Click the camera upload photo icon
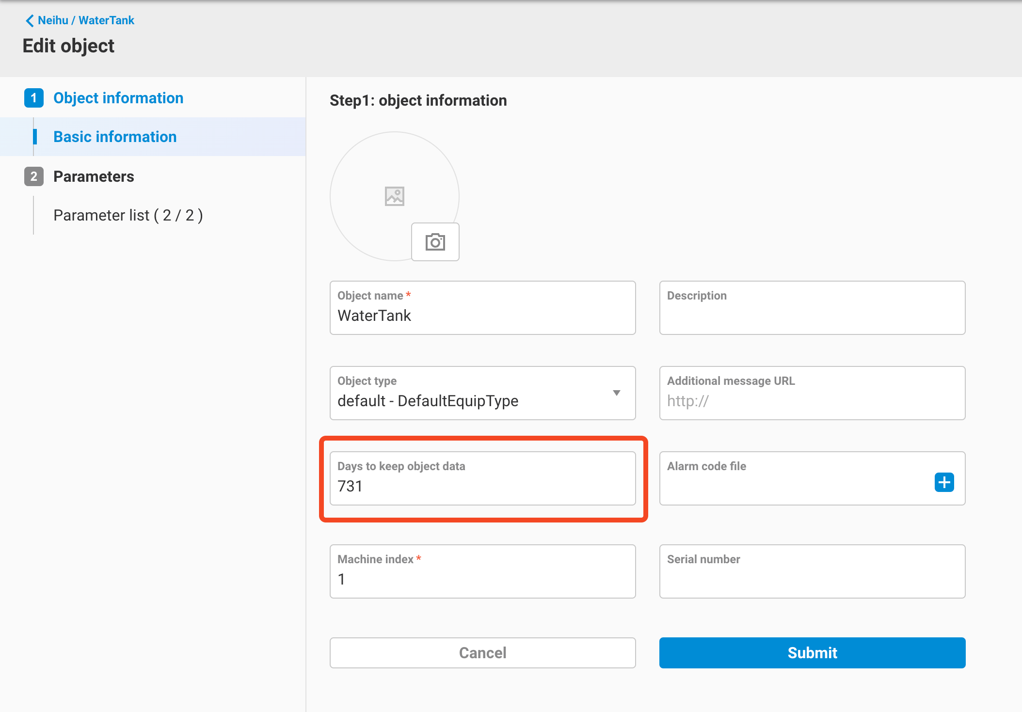This screenshot has width=1022, height=712. (435, 242)
